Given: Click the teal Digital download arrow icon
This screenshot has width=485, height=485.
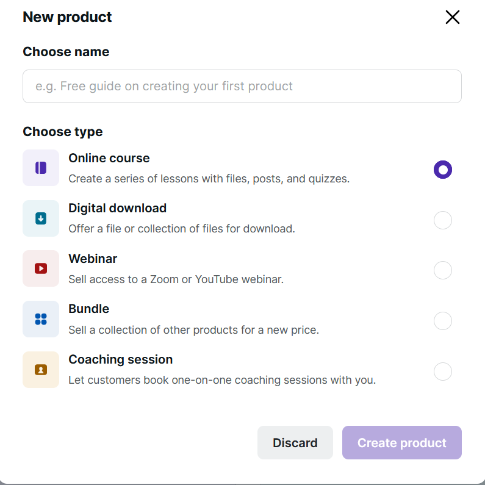Looking at the screenshot, I should (x=41, y=218).
